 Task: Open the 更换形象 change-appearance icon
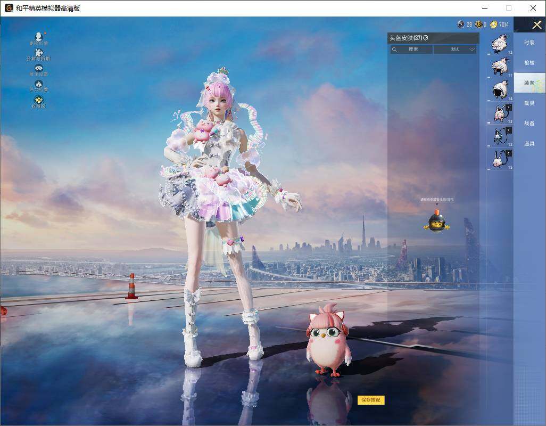coord(39,37)
